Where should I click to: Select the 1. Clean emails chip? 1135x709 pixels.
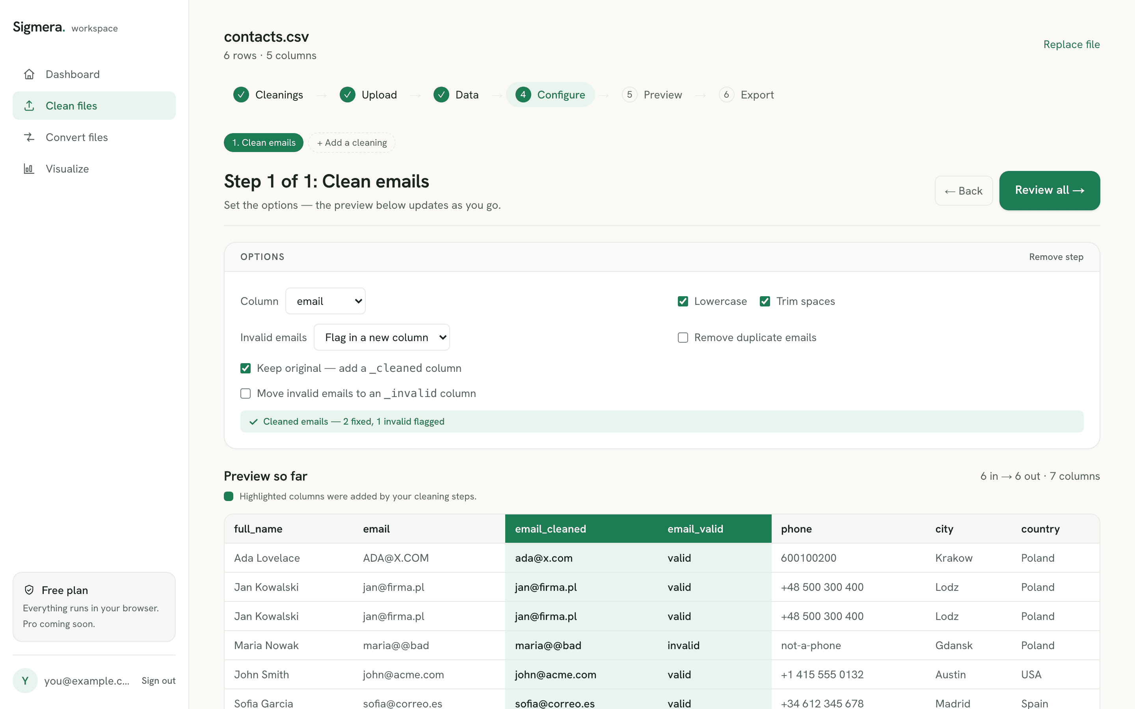(264, 143)
